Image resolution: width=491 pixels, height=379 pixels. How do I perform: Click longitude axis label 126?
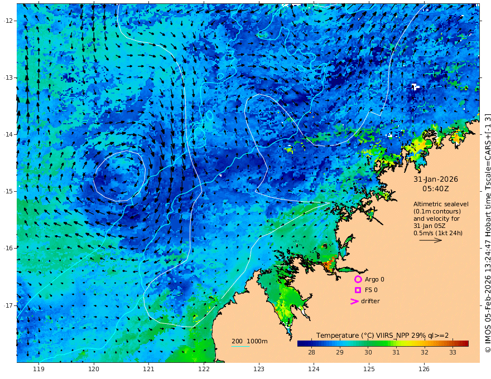coord(424,370)
